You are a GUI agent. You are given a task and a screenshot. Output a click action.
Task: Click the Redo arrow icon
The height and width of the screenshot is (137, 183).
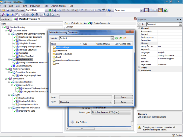[86, 10]
